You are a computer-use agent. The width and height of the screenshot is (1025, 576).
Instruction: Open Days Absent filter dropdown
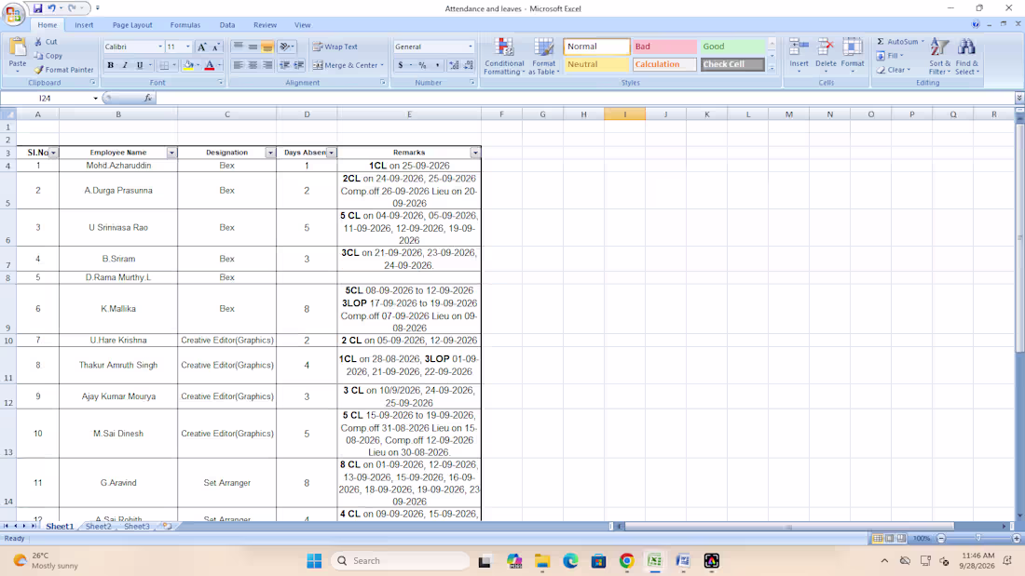point(332,153)
